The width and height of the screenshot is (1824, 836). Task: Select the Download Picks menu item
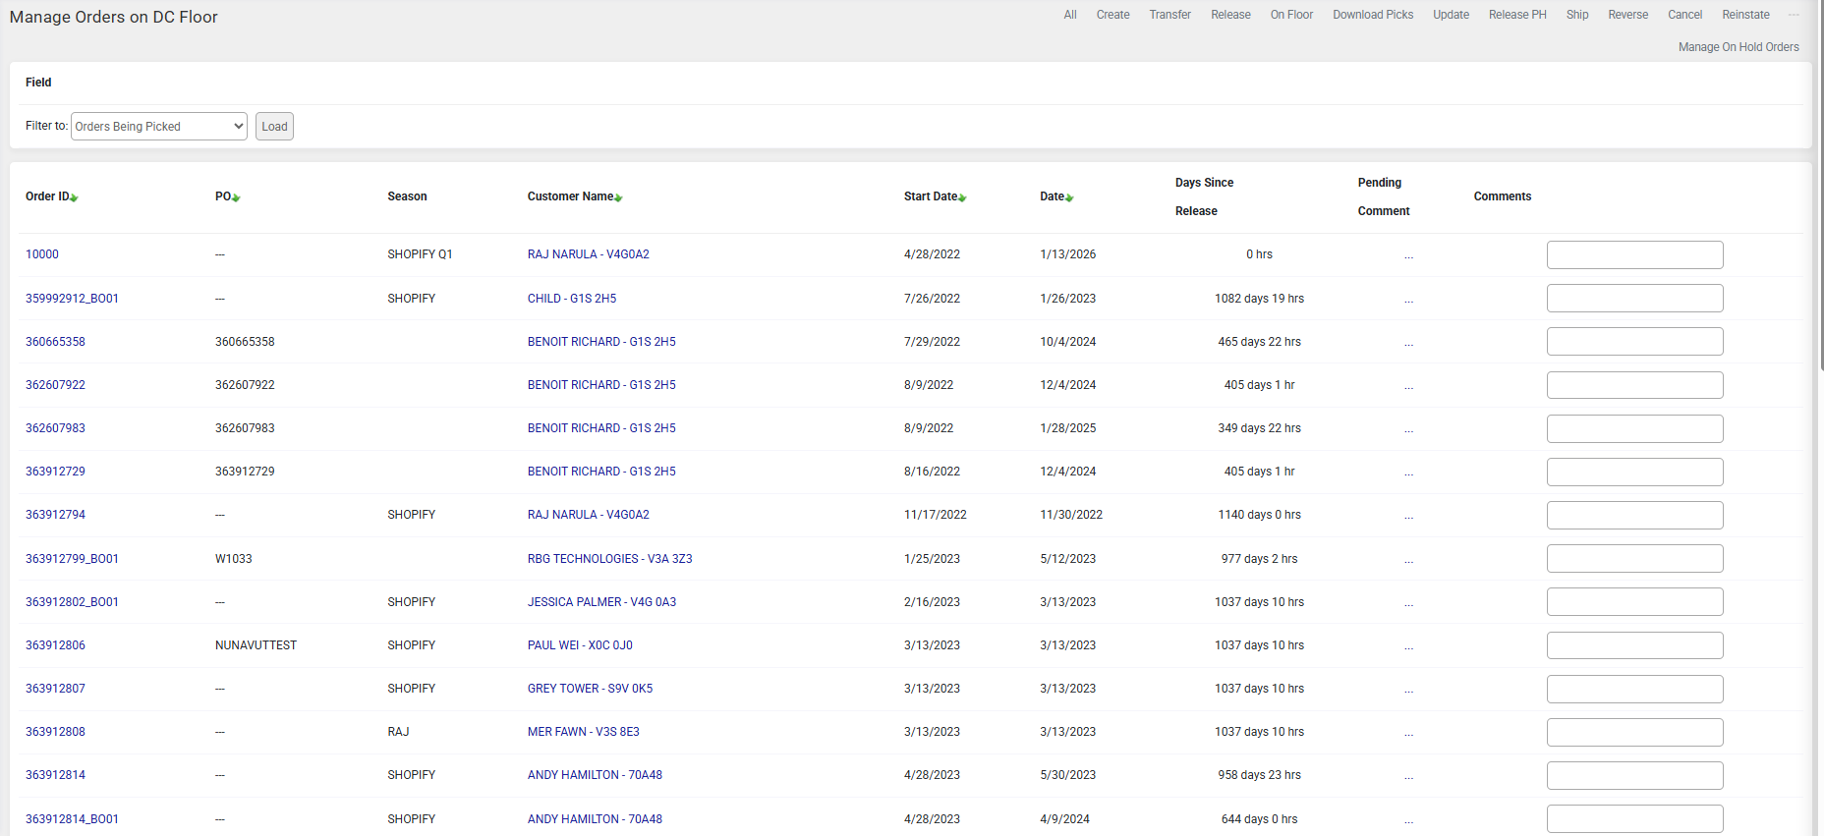[x=1372, y=15]
